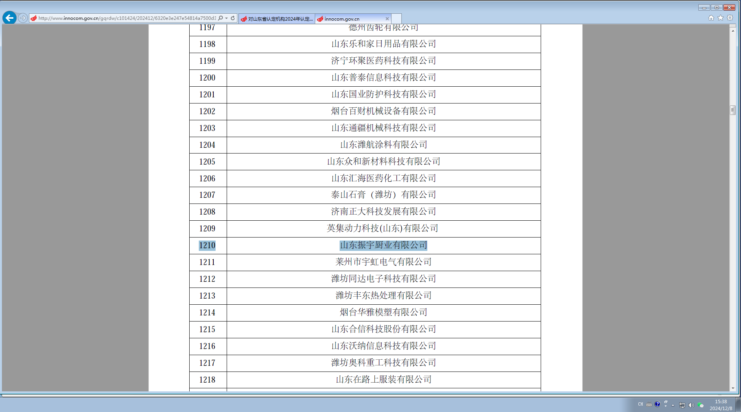The width and height of the screenshot is (741, 412).
Task: Click company name 莱州市宇虹电气有限公司
Action: pyautogui.click(x=383, y=262)
